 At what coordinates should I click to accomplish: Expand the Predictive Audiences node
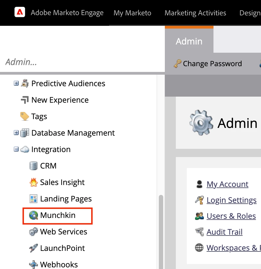[16, 83]
